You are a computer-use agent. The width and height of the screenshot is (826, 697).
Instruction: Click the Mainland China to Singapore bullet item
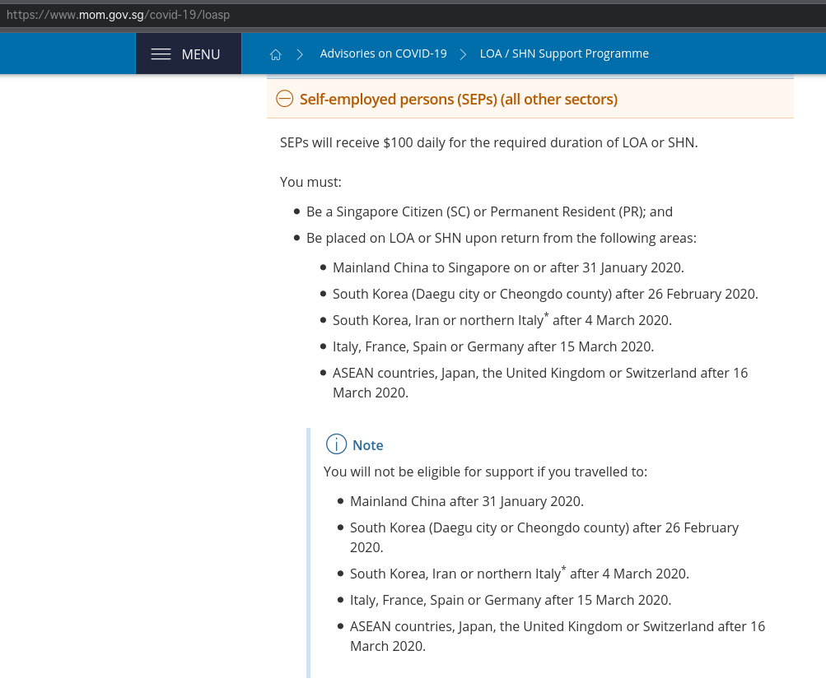tap(507, 267)
